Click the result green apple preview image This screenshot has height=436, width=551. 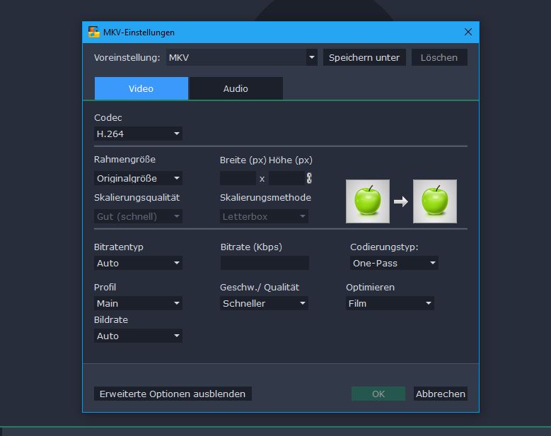[435, 201]
